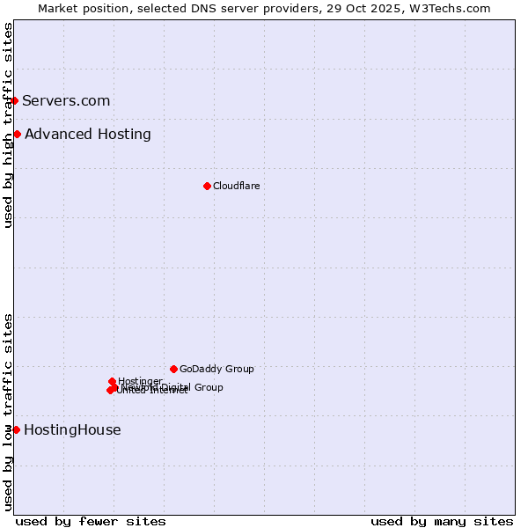Click the red Advanced Hosting marker
The width and height of the screenshot is (528, 528).
(x=17, y=134)
